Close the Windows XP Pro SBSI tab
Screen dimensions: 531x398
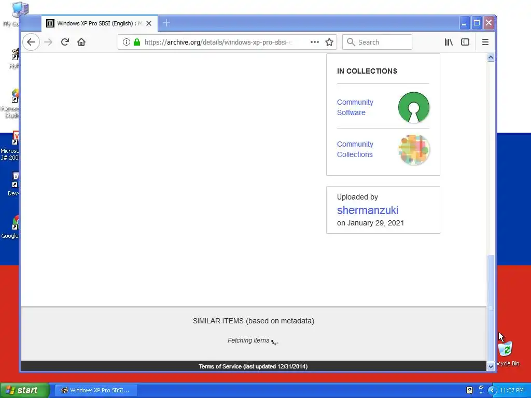149,23
